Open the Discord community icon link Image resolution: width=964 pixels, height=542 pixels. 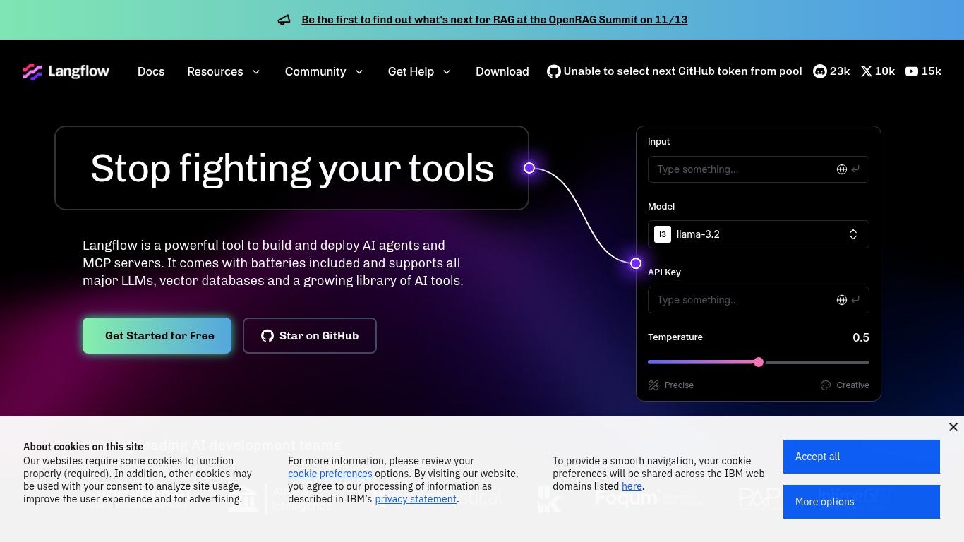coord(820,71)
